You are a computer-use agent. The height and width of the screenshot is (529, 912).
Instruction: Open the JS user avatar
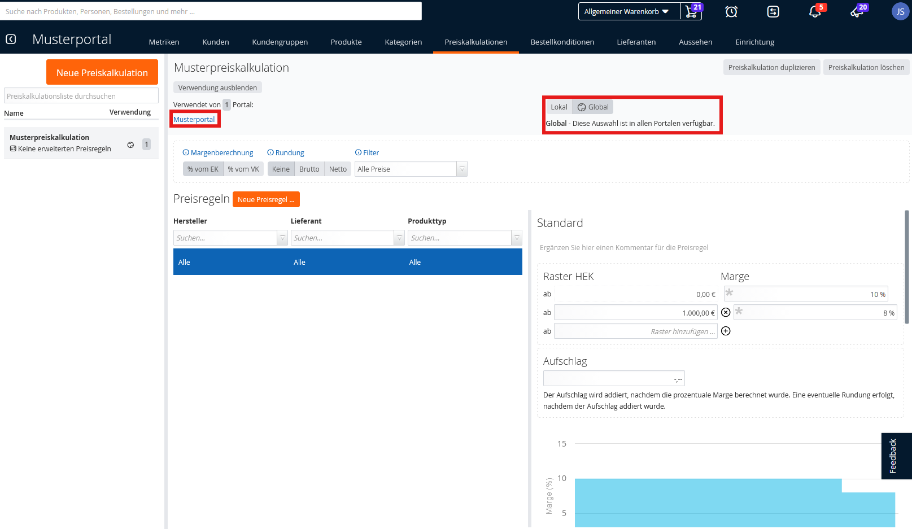[900, 11]
